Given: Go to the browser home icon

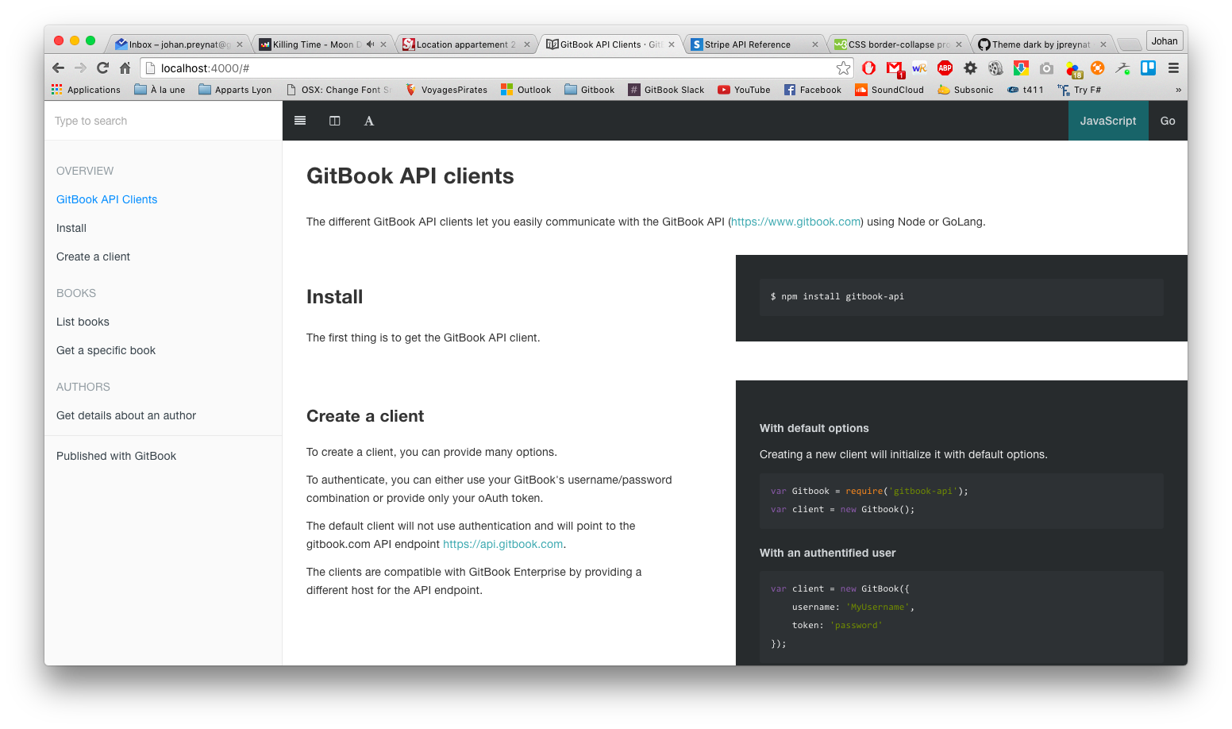Looking at the screenshot, I should pyautogui.click(x=125, y=67).
